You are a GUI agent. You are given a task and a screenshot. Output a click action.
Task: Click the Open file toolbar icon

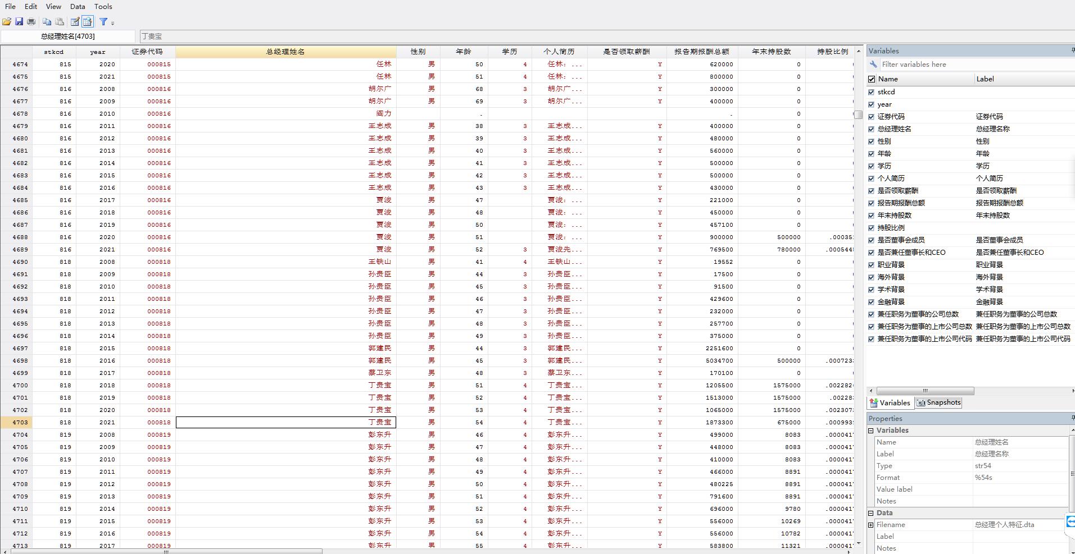pyautogui.click(x=7, y=21)
